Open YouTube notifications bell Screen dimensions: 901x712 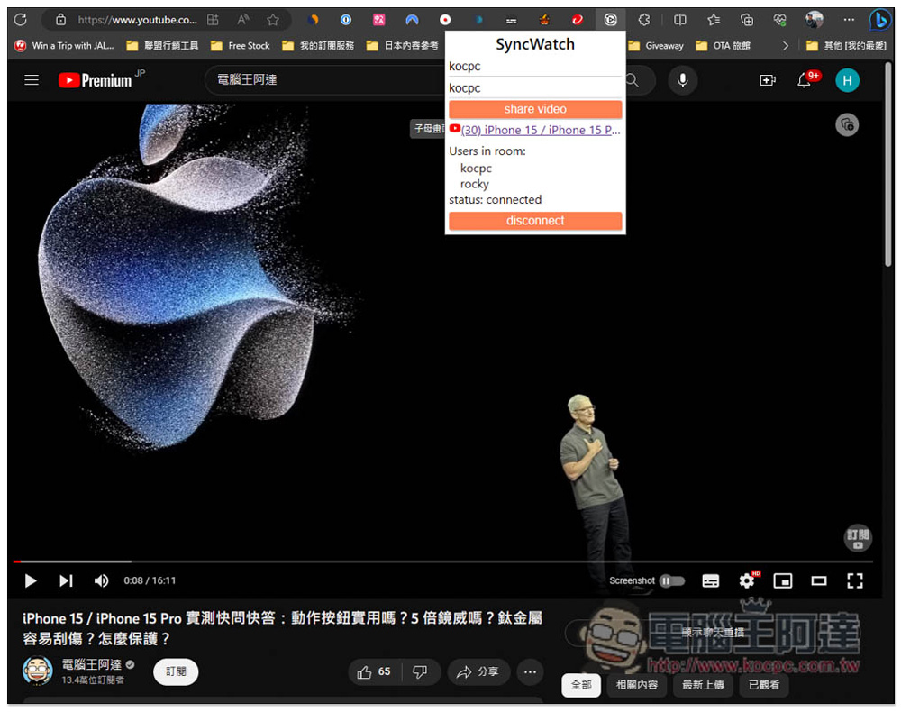tap(805, 80)
